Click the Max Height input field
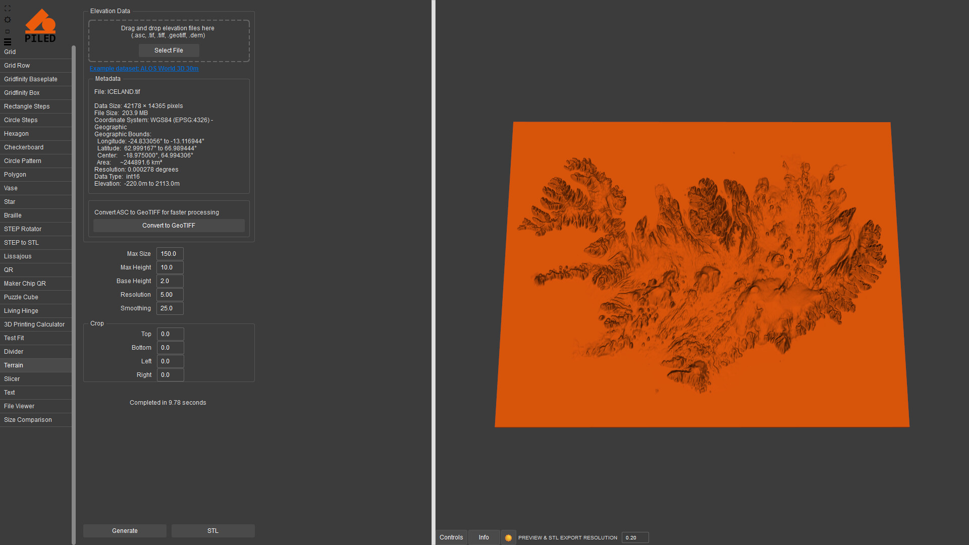Viewport: 969px width, 545px height. (x=170, y=267)
